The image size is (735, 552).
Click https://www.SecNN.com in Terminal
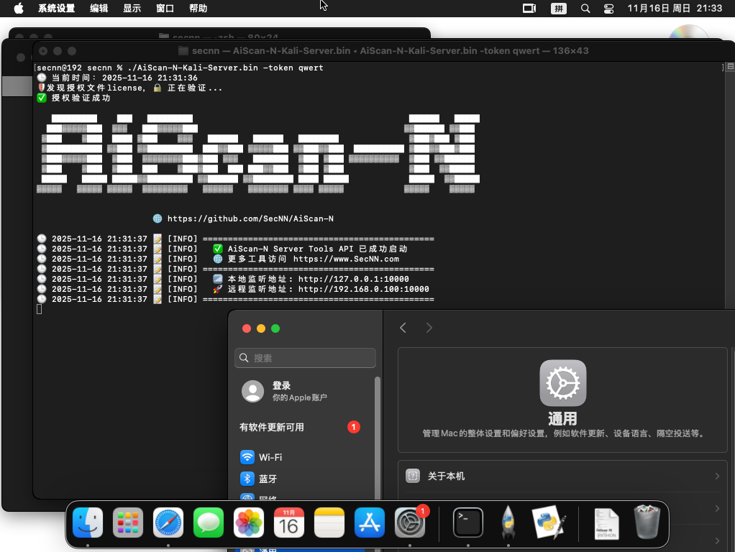[x=346, y=259]
